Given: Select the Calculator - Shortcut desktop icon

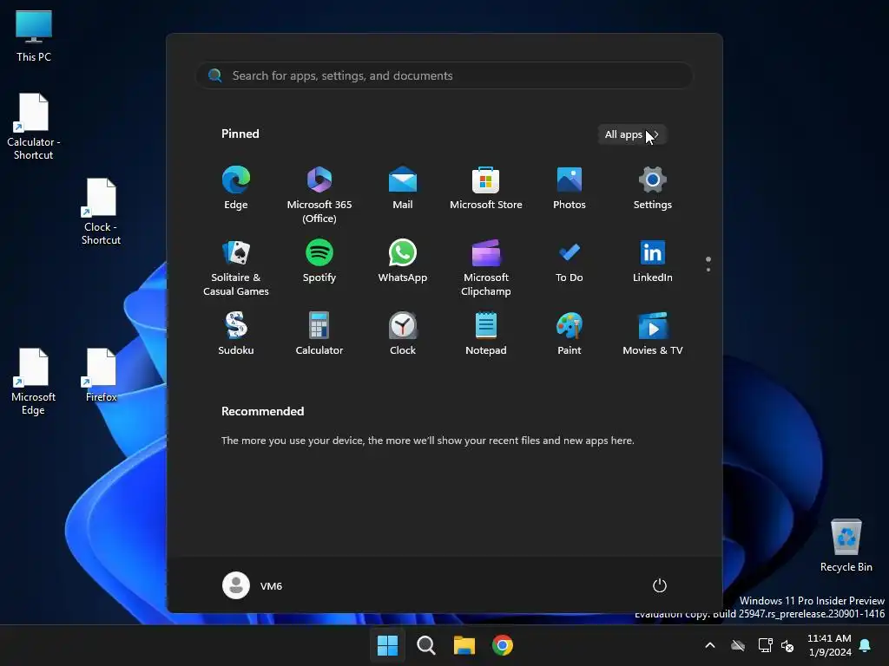Looking at the screenshot, I should (34, 127).
